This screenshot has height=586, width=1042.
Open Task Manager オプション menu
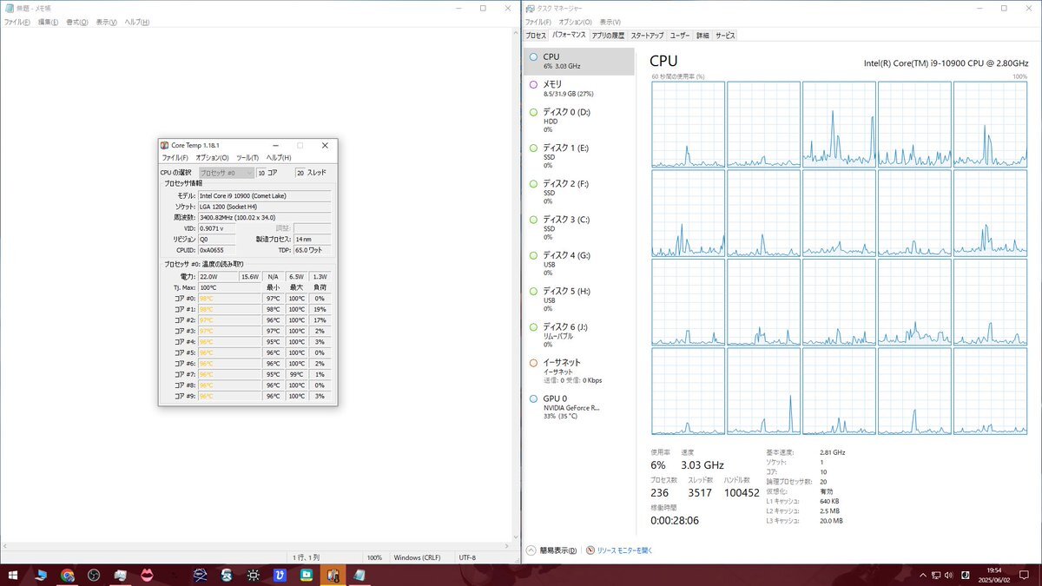point(575,22)
